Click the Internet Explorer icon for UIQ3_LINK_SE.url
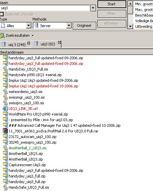The width and height of the screenshot is (153, 191). pos(5,109)
